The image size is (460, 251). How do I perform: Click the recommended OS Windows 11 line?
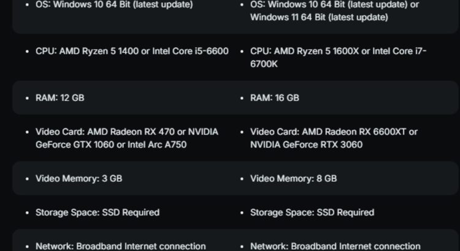pos(319,17)
